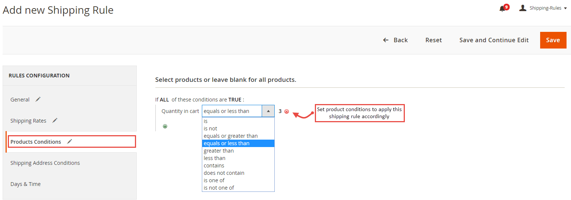
Task: Click Save and Continue Edit
Action: pyautogui.click(x=494, y=40)
